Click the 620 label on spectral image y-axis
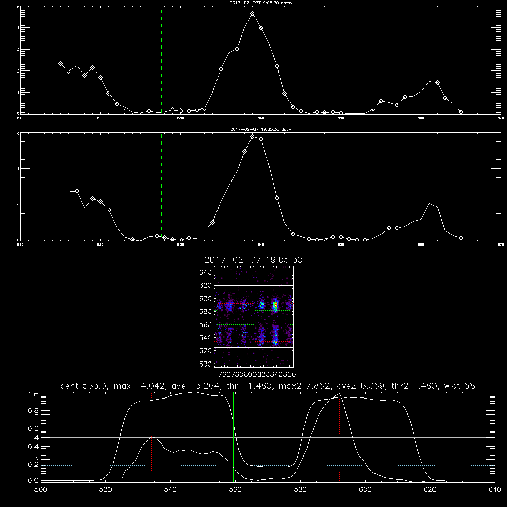 (x=206, y=285)
